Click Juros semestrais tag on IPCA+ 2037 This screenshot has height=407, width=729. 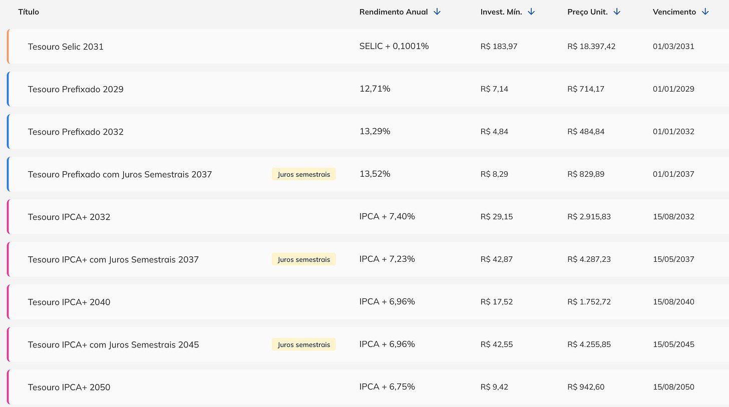coord(303,259)
